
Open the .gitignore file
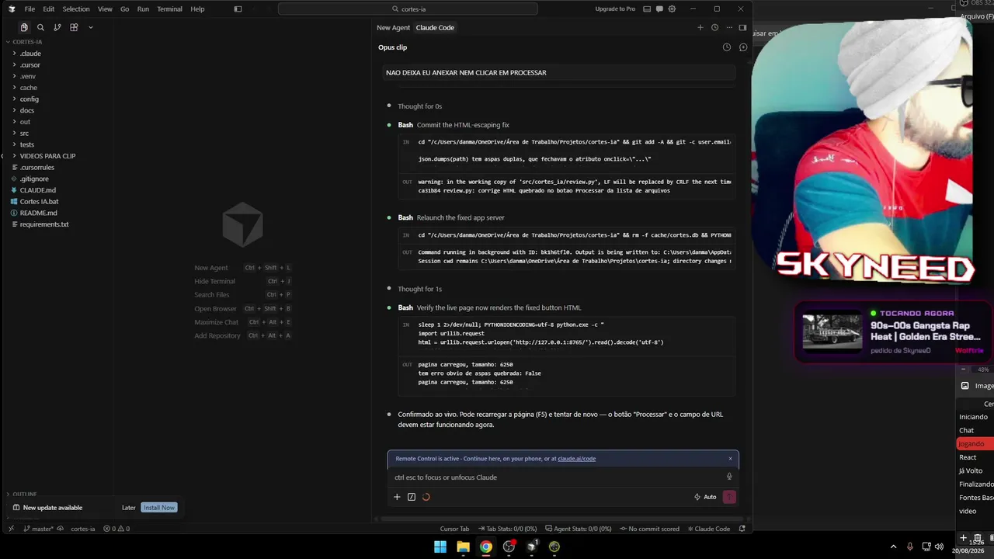(x=34, y=179)
